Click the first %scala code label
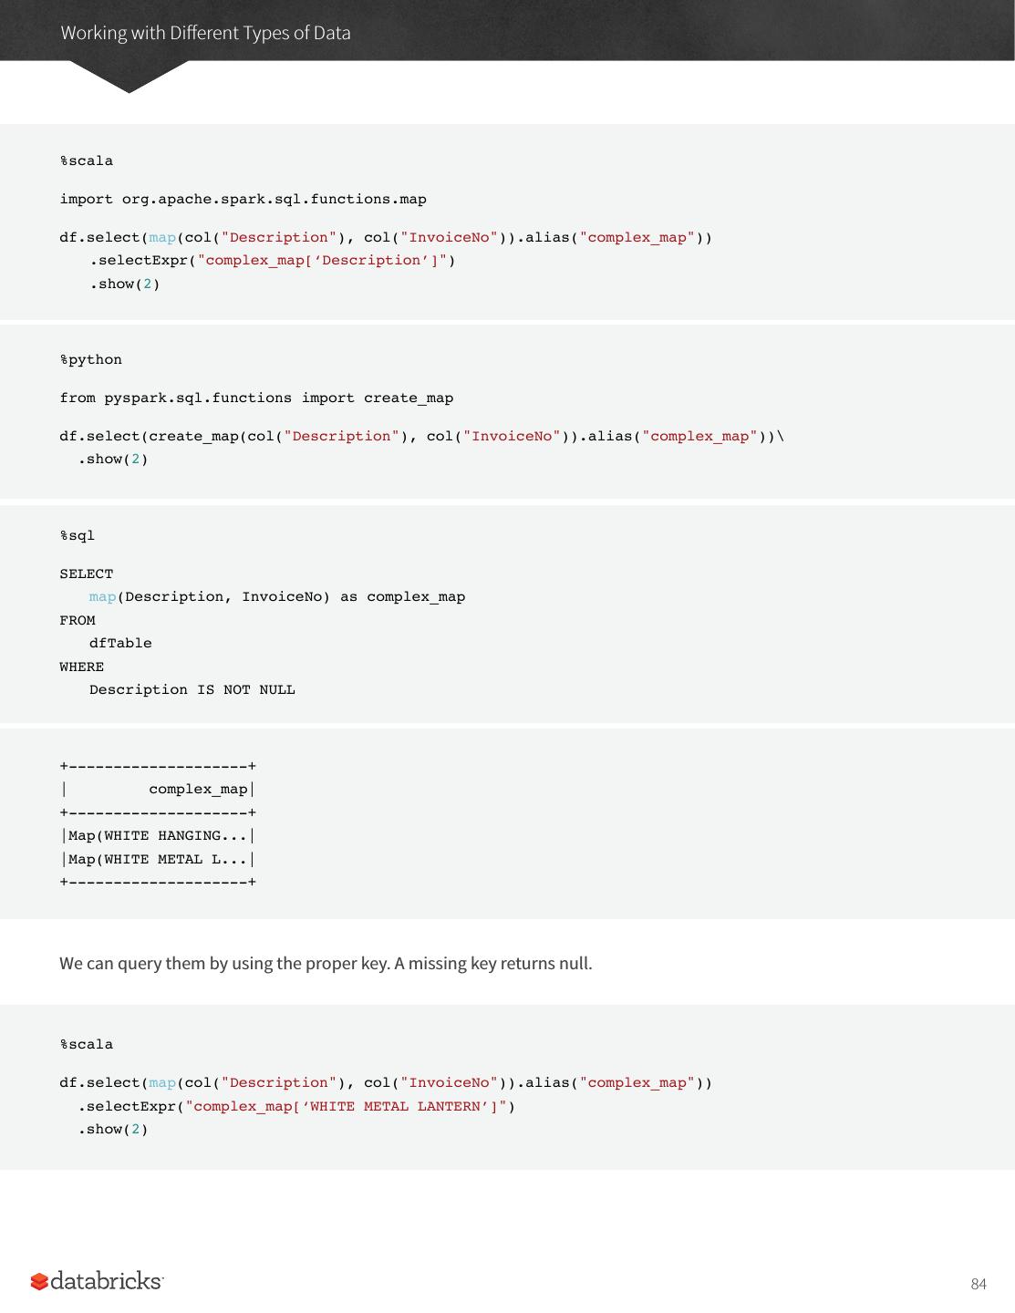The height and width of the screenshot is (1313, 1015). coord(87,161)
